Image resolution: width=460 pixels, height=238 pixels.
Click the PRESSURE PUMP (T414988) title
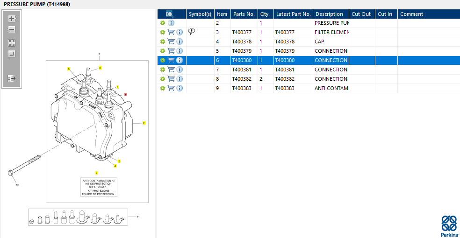point(37,4)
